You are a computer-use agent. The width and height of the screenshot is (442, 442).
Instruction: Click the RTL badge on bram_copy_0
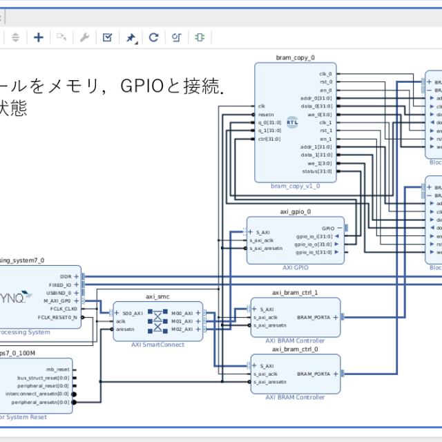click(291, 123)
